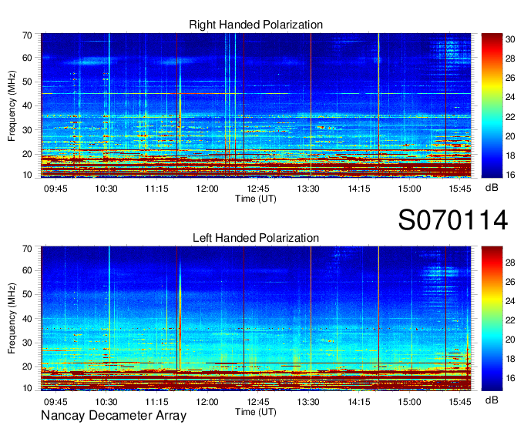Select the 30 MHz tick on Left Handed plot
The width and height of the screenshot is (524, 425).
pyautogui.click(x=27, y=343)
